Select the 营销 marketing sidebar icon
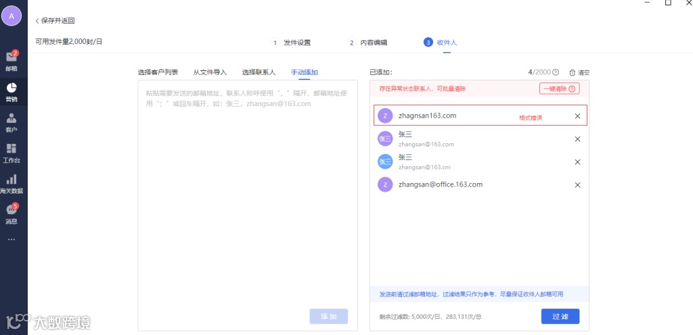This screenshot has height=335, width=693. [x=12, y=92]
